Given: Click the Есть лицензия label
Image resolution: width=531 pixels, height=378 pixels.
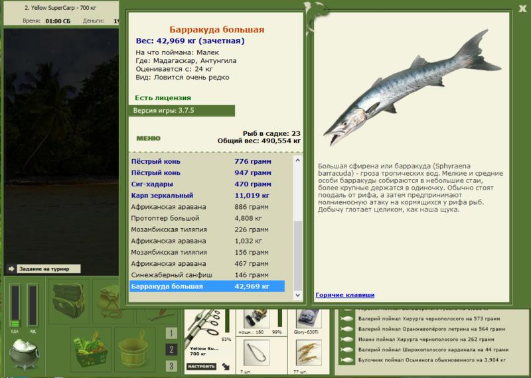Looking at the screenshot, I should [163, 97].
